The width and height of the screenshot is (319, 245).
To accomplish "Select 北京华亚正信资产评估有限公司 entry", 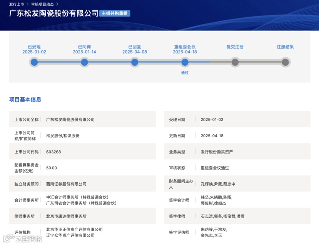I will click(x=75, y=229).
